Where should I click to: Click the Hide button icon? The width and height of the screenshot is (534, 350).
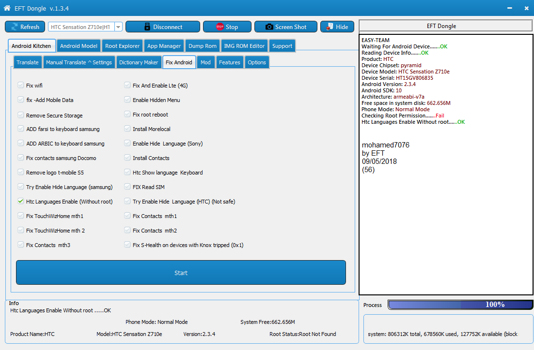[330, 27]
